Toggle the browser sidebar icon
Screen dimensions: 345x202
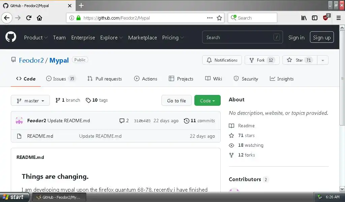(x=315, y=18)
